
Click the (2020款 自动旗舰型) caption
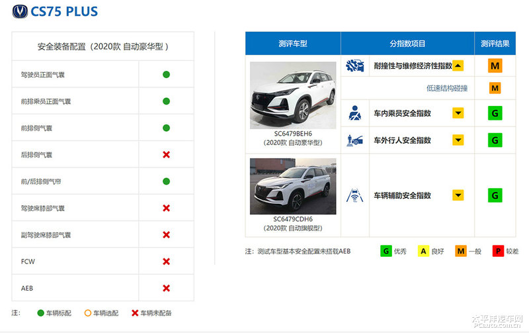coord(293,228)
